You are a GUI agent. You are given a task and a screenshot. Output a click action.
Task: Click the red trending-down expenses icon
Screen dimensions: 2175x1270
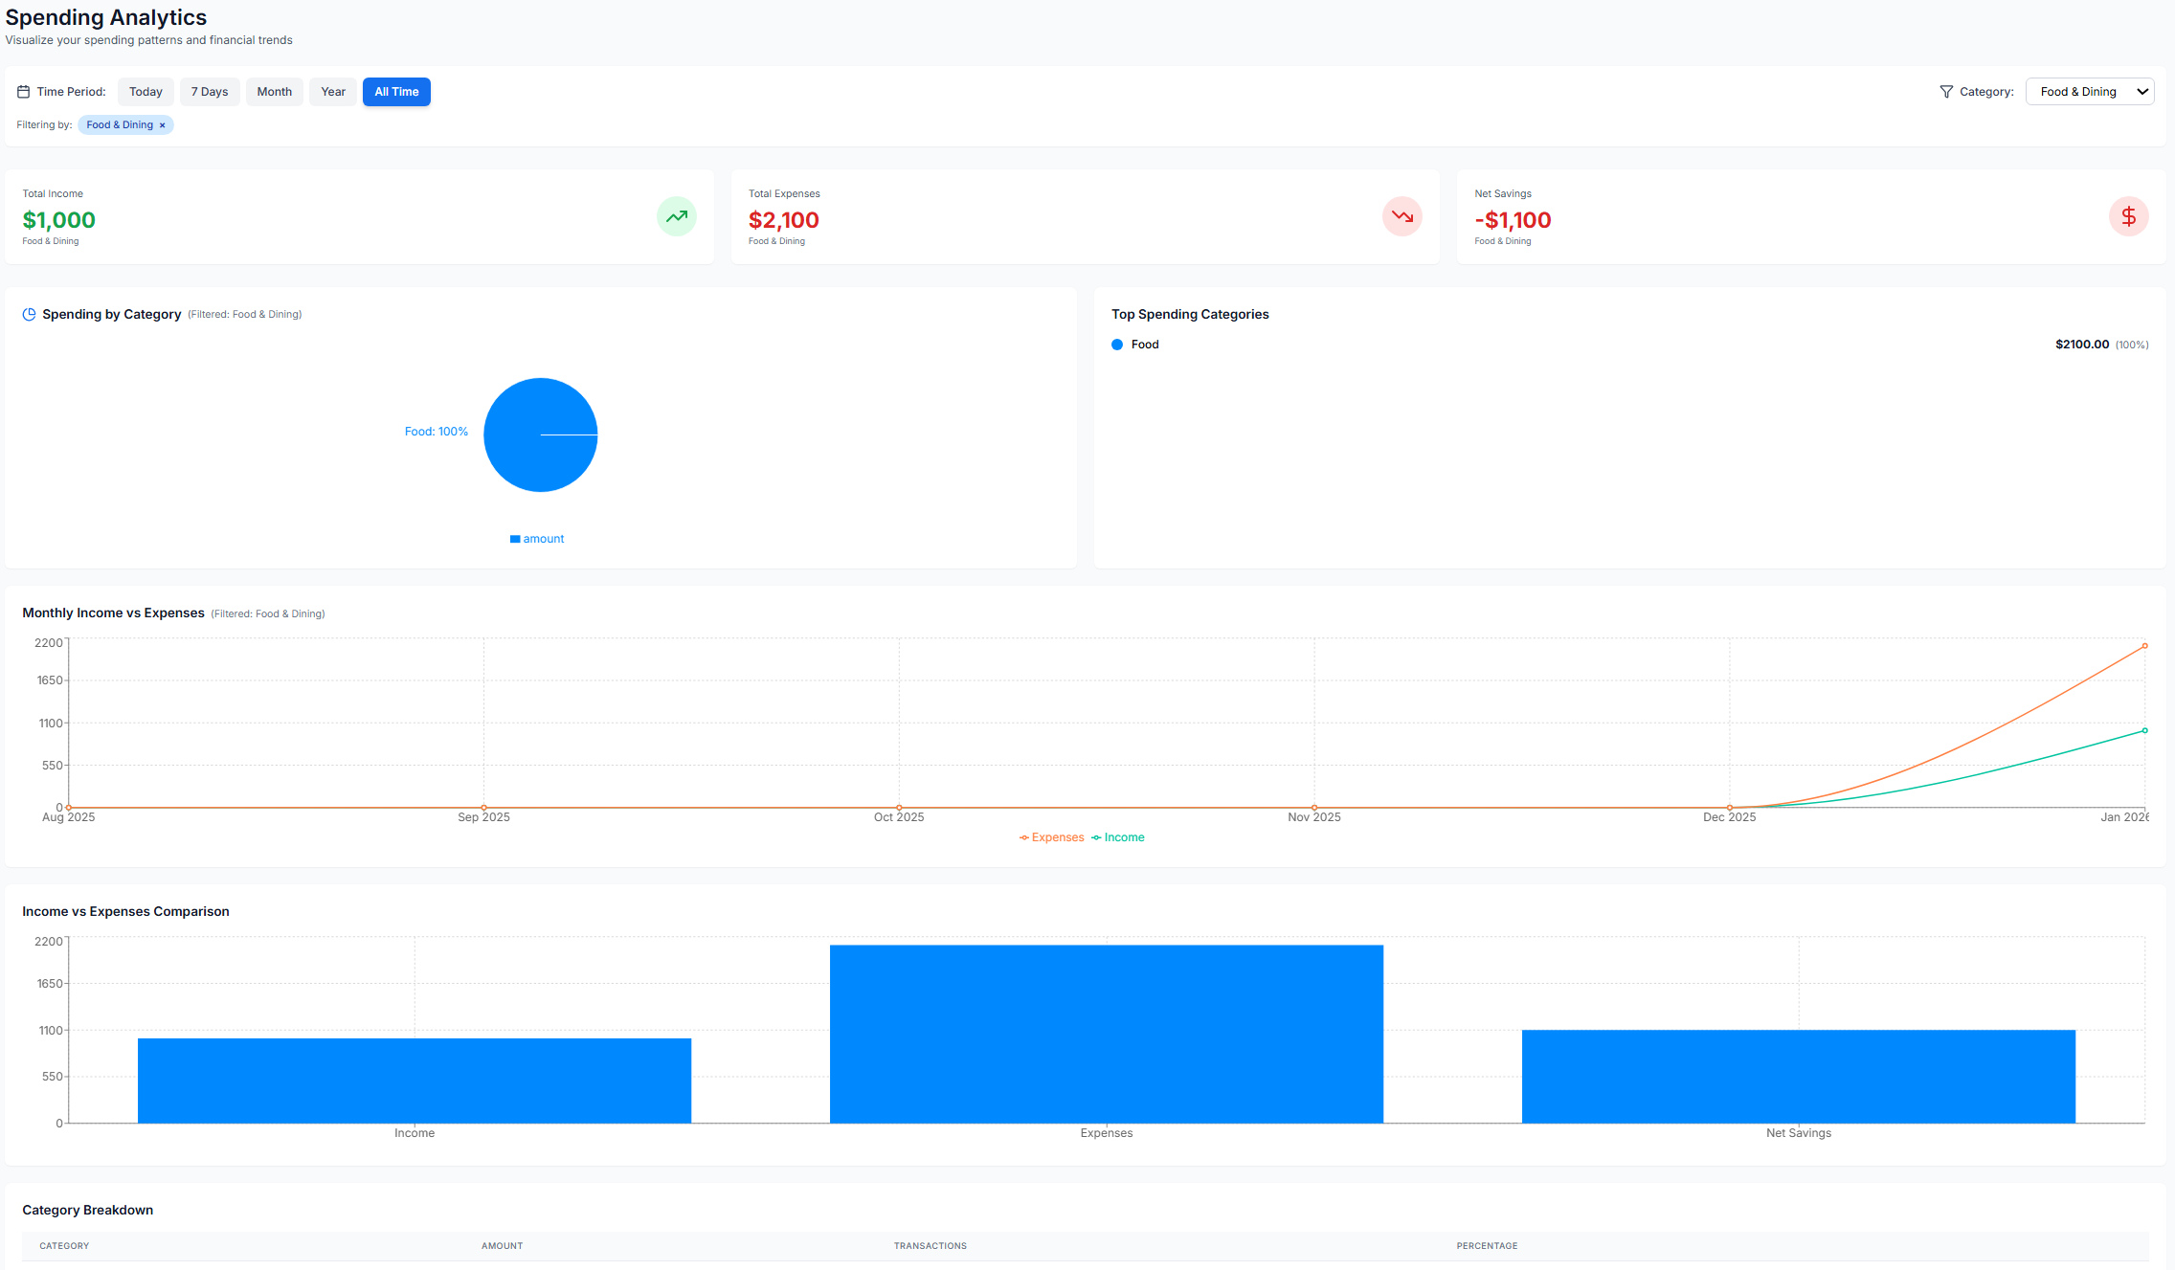point(1401,216)
